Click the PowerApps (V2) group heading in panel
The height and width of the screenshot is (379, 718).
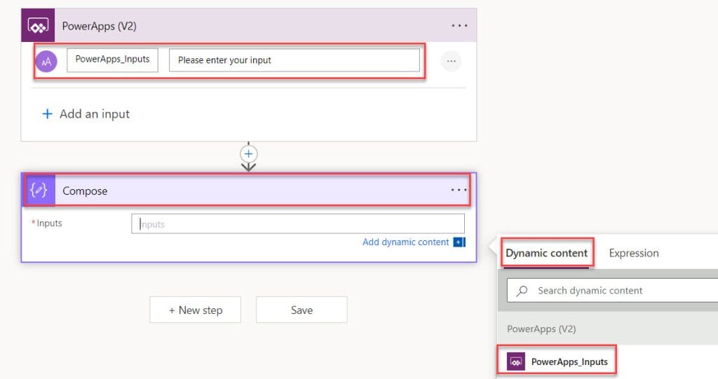(541, 329)
